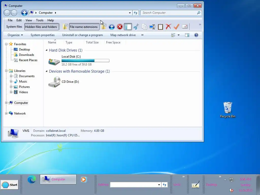260x195 pixels.
Task: Toggle Hidden files and folders button
Action: (41, 27)
